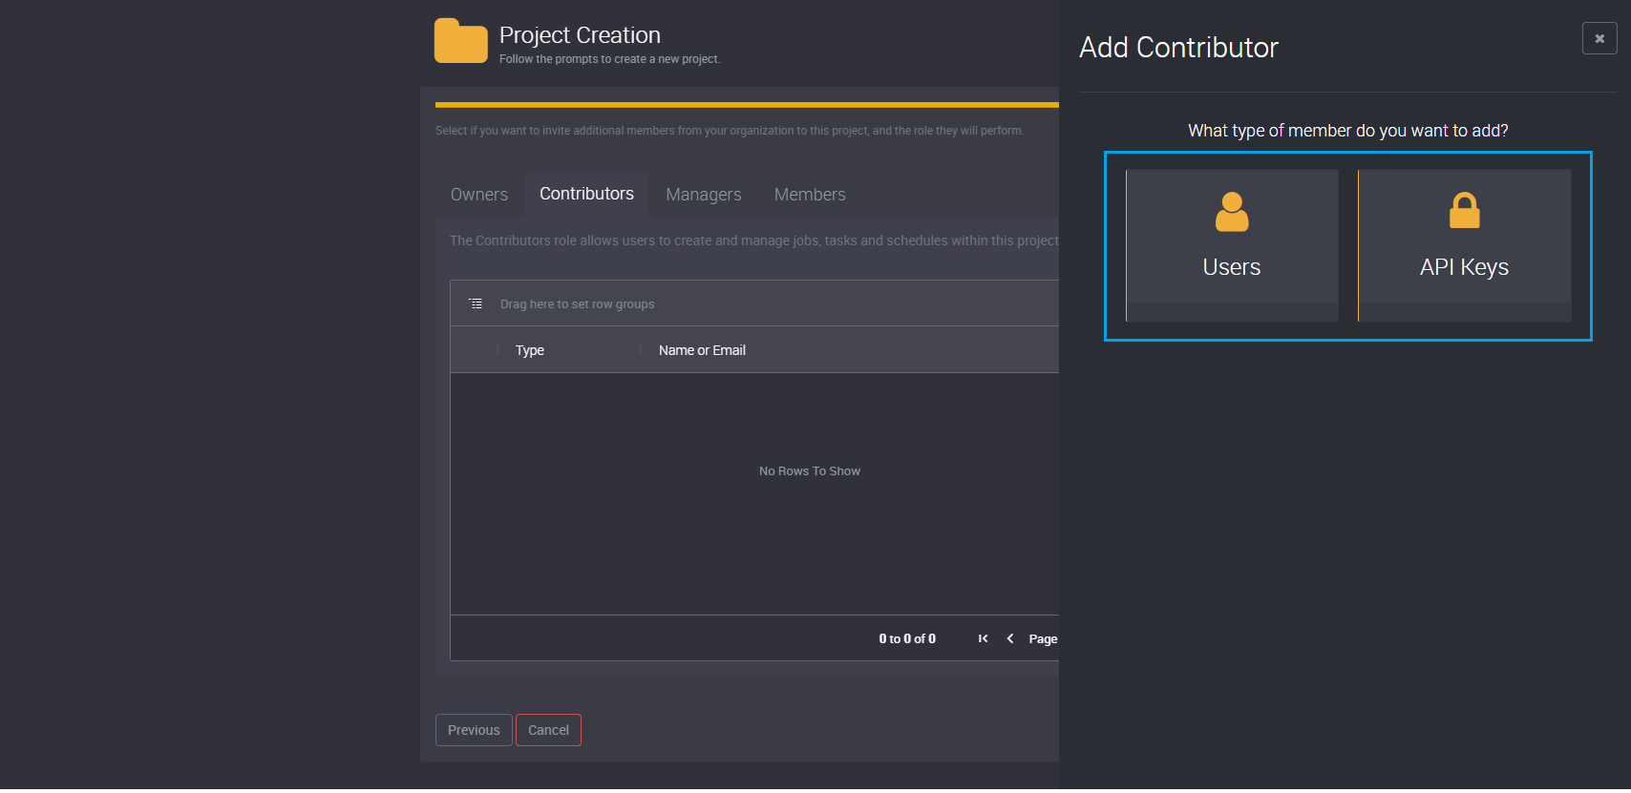Image resolution: width=1631 pixels, height=793 pixels.
Task: Choose the API Keys member type card
Action: [1465, 245]
